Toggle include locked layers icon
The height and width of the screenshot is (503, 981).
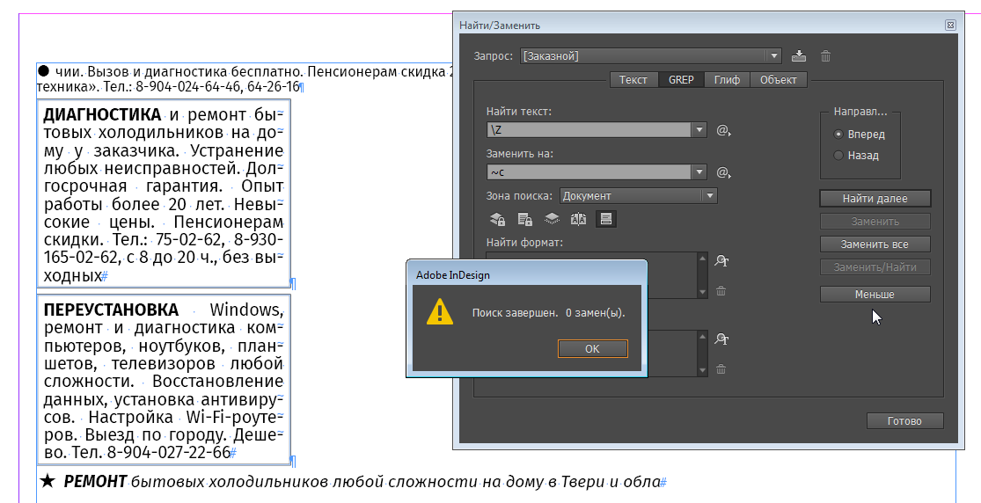[497, 219]
